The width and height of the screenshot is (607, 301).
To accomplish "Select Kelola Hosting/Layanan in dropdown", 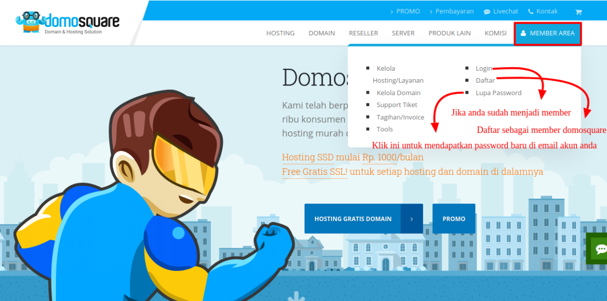I will [398, 74].
